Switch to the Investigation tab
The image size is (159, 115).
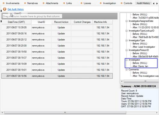108,3
